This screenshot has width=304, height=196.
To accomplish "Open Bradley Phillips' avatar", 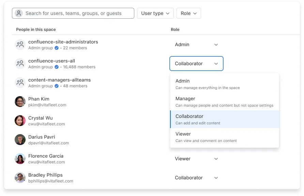I will tap(20, 178).
